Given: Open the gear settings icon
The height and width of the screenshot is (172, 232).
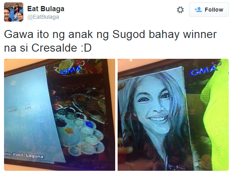Looking at the screenshot, I should click(x=180, y=10).
